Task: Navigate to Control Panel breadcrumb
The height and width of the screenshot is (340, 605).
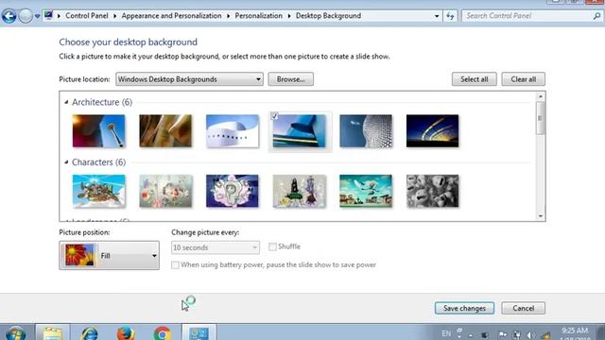Action: point(86,16)
